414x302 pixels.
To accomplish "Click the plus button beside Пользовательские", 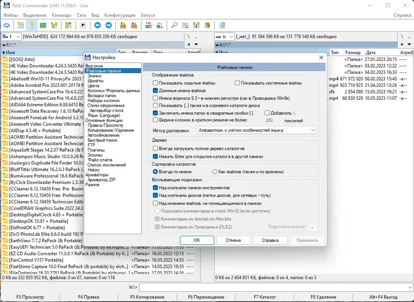I will click(x=312, y=228).
